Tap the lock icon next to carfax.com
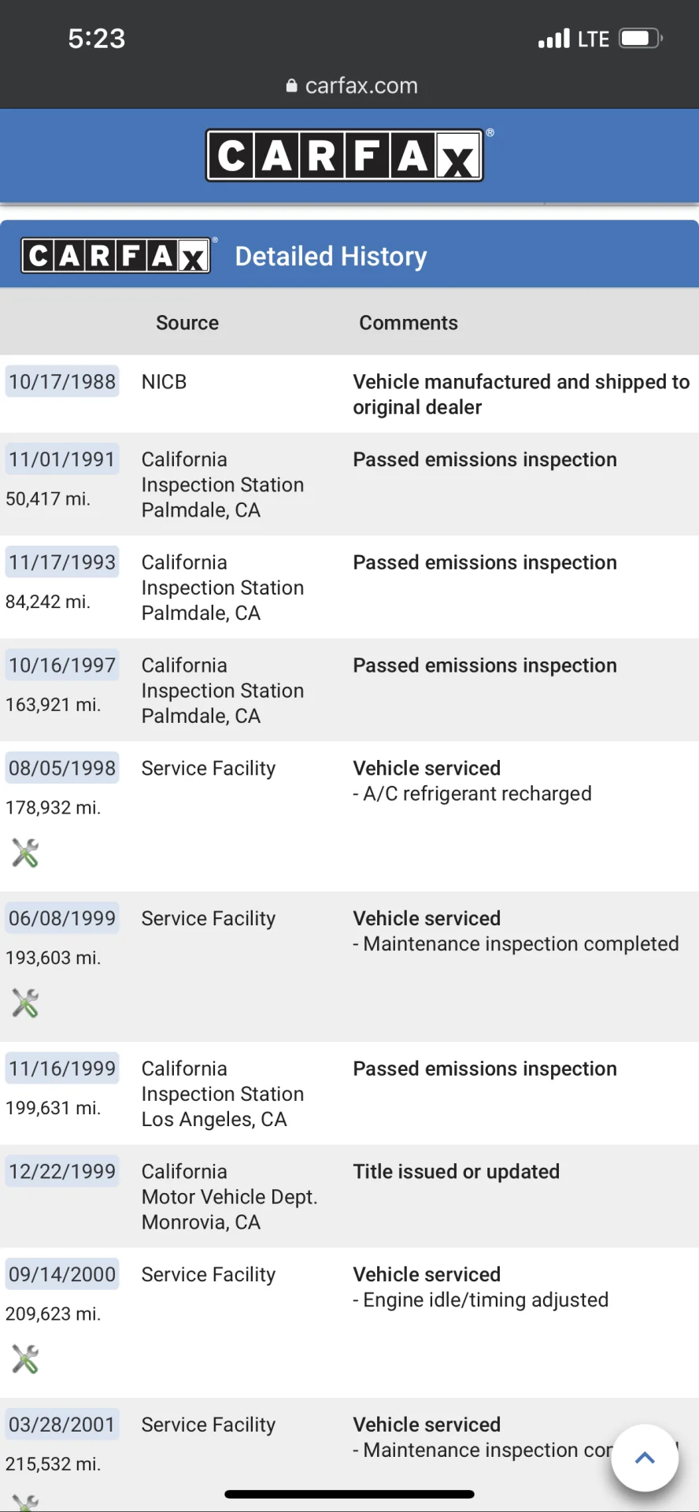This screenshot has width=699, height=1512. click(x=292, y=86)
